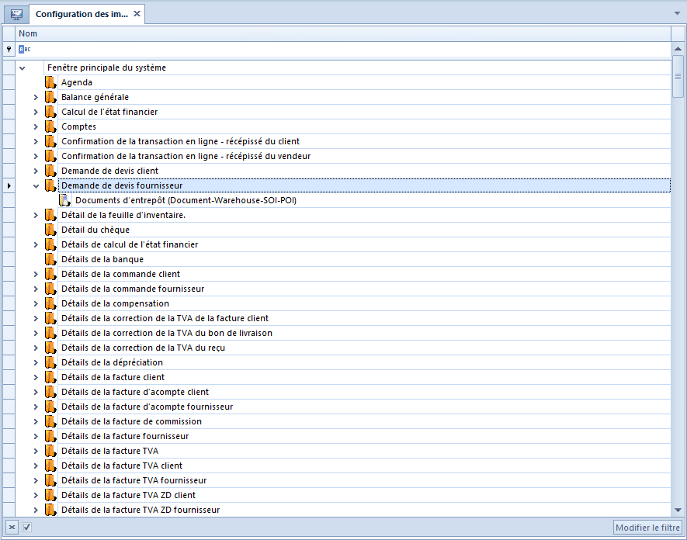
Task: Click the vertical scrollbar up arrow
Action: (x=678, y=49)
